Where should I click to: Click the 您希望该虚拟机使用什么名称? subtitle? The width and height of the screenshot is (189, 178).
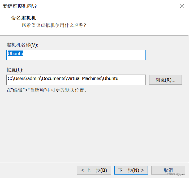click(x=54, y=25)
